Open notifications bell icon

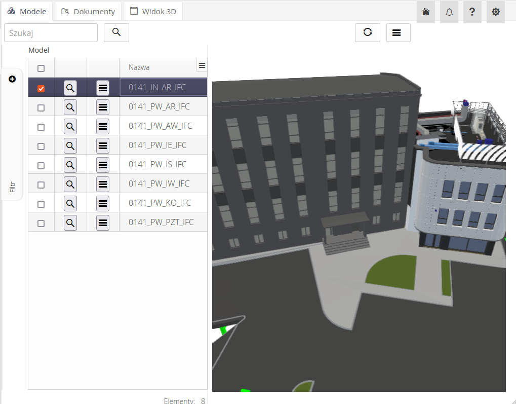449,12
